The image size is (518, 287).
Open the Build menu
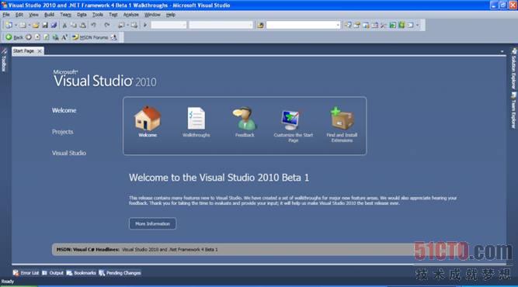click(49, 15)
